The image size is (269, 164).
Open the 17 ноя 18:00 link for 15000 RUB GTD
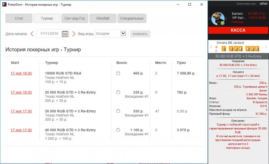(21, 73)
